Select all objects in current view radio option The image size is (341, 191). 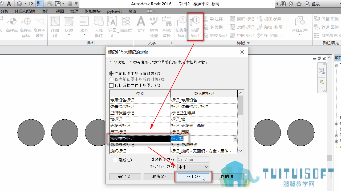pyautogui.click(x=135, y=73)
